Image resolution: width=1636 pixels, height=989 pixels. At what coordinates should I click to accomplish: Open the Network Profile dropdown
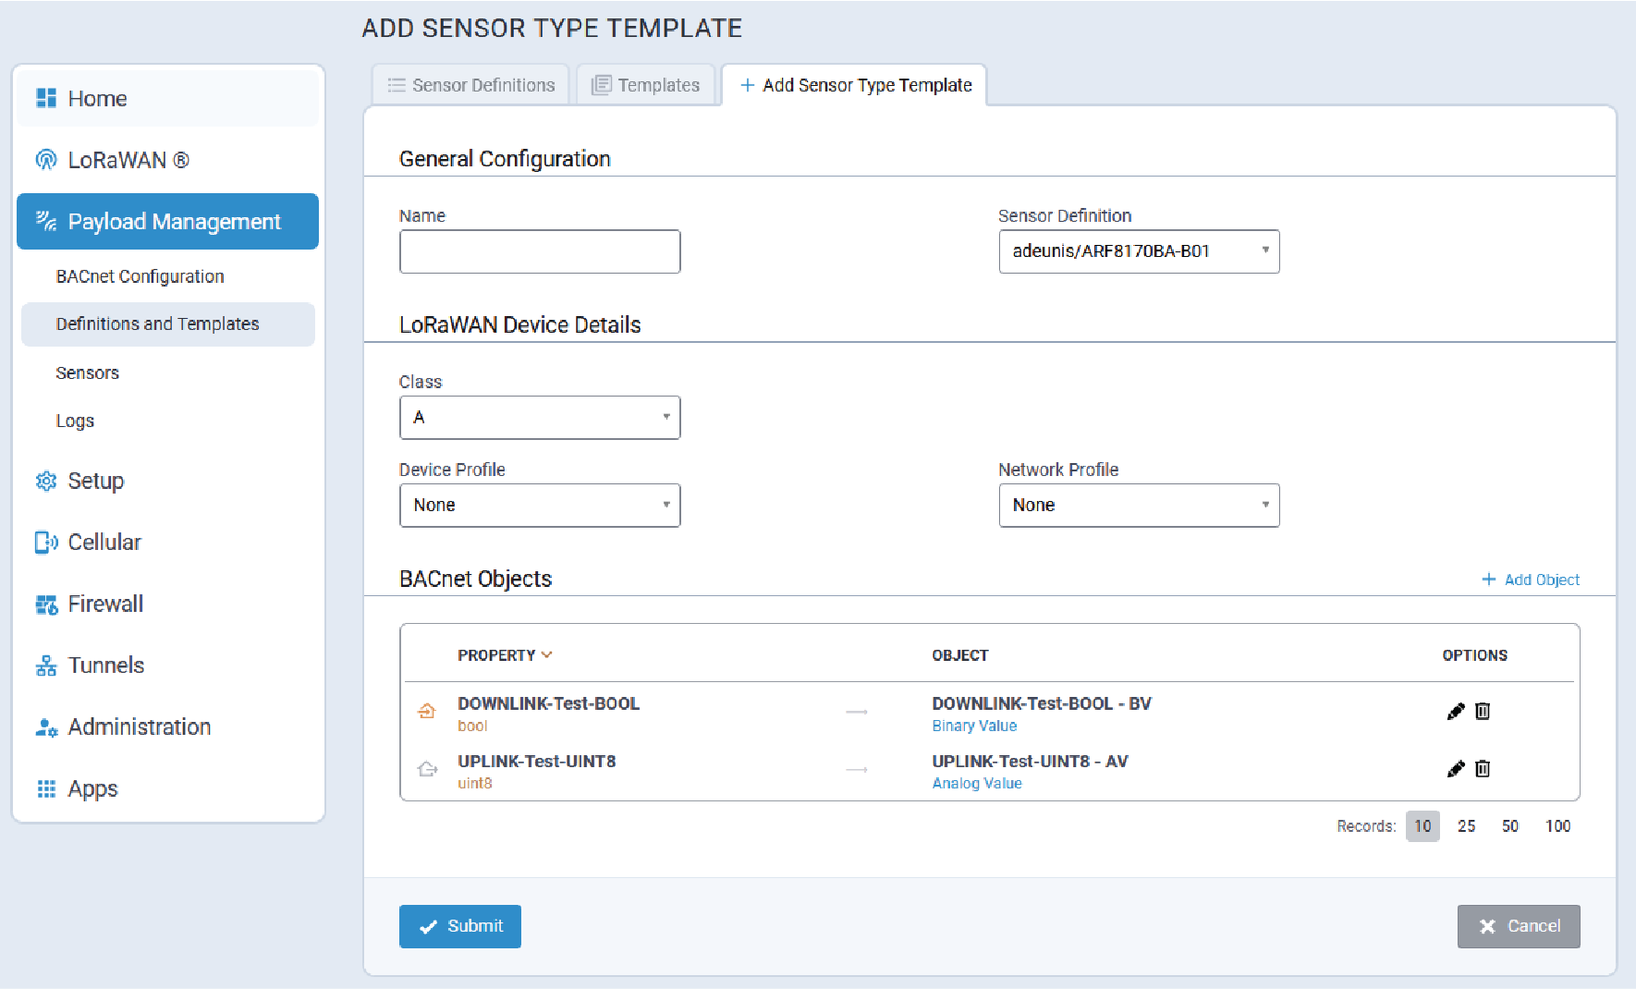coord(1138,506)
